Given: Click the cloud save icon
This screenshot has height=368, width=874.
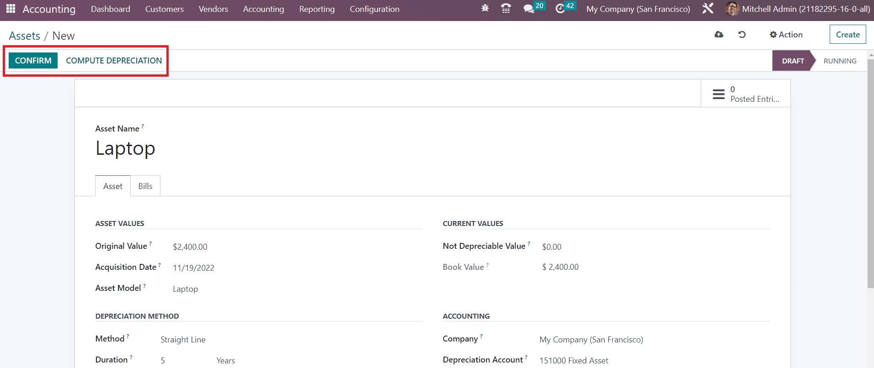Looking at the screenshot, I should (x=719, y=35).
